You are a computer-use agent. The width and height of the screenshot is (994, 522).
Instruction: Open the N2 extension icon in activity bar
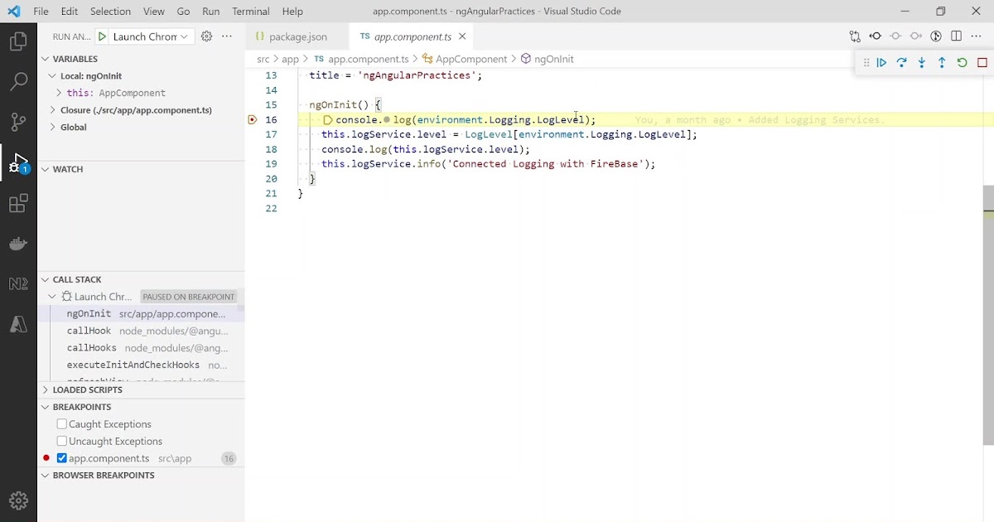(18, 284)
